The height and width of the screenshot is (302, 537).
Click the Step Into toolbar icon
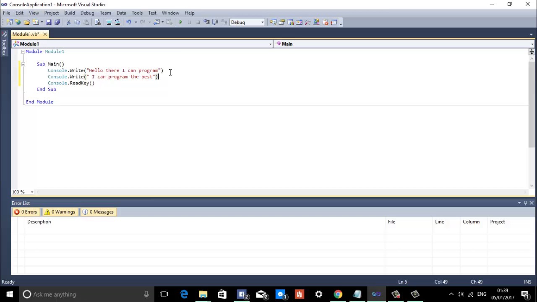click(206, 22)
